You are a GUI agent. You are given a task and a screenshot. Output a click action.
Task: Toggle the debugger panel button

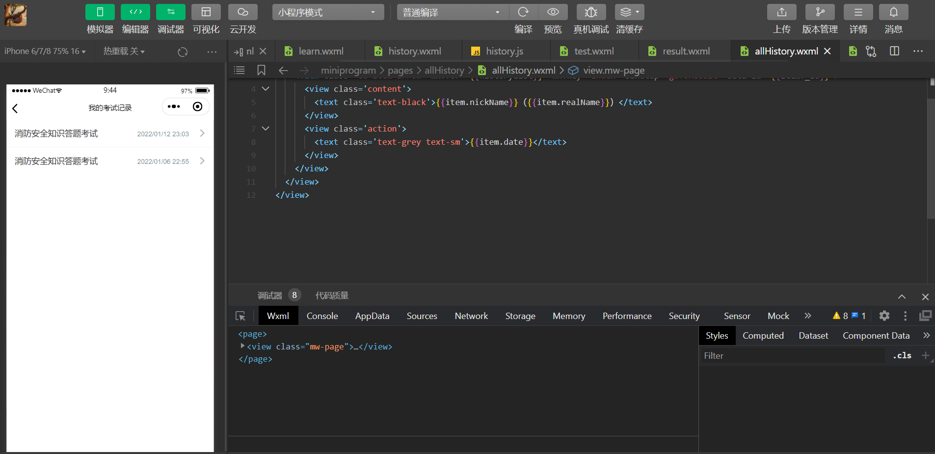click(171, 12)
